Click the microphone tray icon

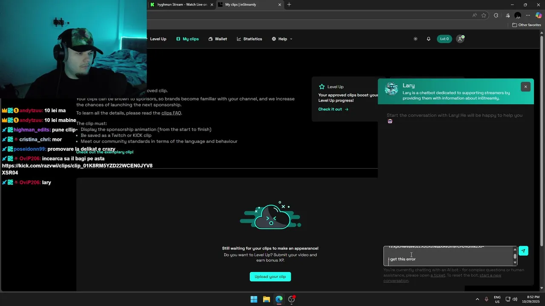(487, 299)
